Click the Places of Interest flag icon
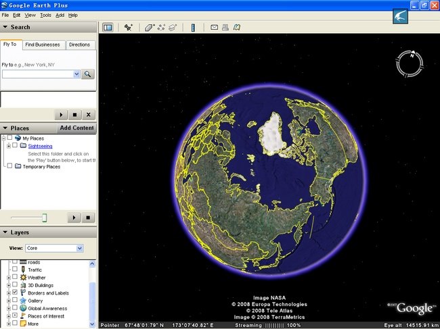 (x=23, y=316)
